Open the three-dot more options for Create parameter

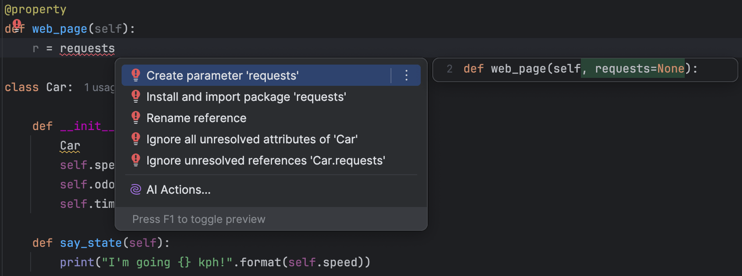tap(406, 76)
